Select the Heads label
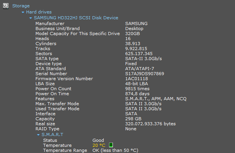235x153 pixels. coord(42,39)
